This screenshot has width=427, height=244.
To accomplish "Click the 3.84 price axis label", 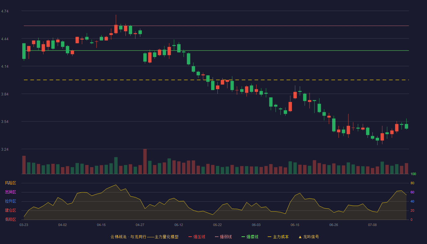I will coord(5,94).
